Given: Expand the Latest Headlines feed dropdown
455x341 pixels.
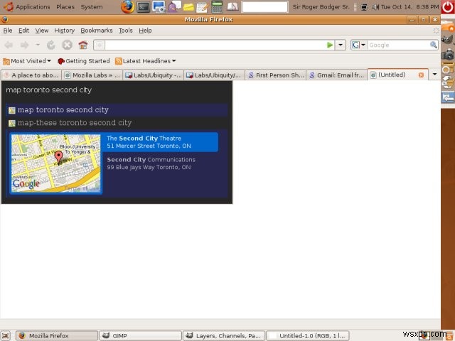Looking at the screenshot, I should 145,61.
